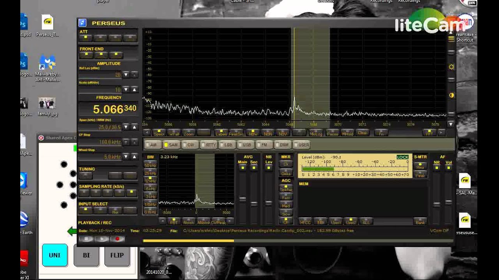Toggle the NBV button
Screen dimensions: 499x280
(x=283, y=133)
